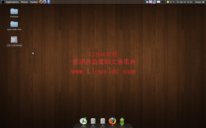Click the round blue tray icon
Image resolution: width=206 pixels, height=128 pixels.
[147, 2]
